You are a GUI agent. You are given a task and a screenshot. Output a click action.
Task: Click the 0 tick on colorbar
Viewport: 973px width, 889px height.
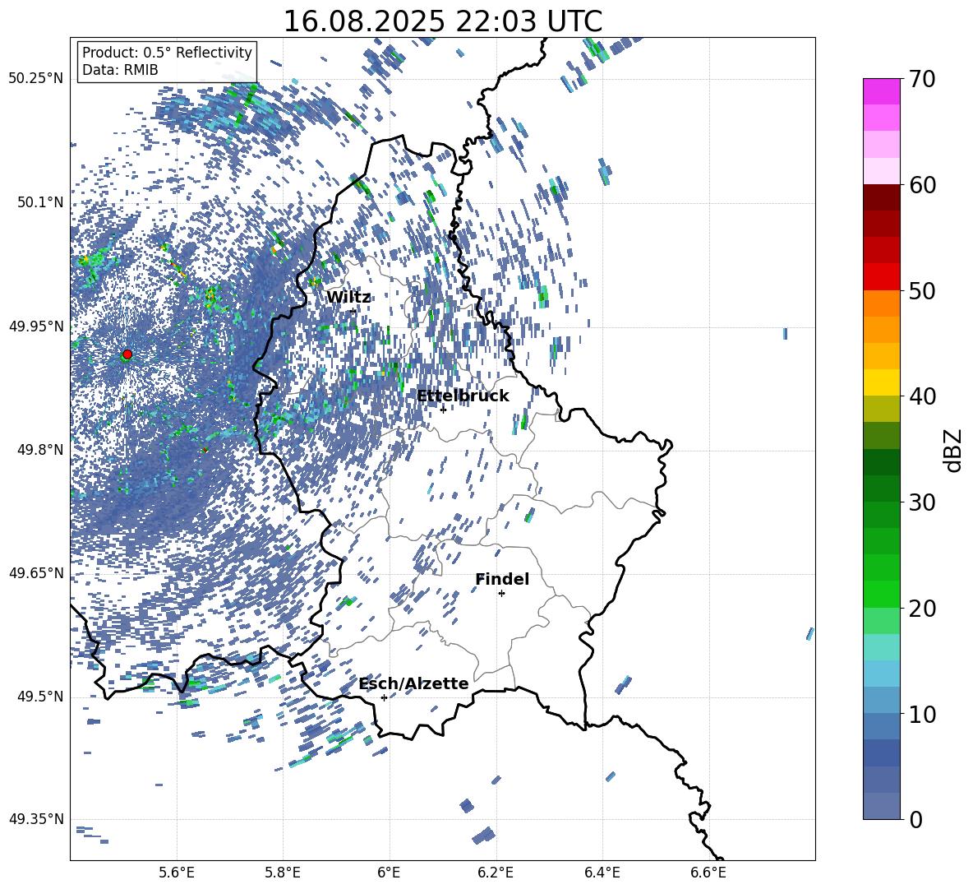click(x=915, y=819)
